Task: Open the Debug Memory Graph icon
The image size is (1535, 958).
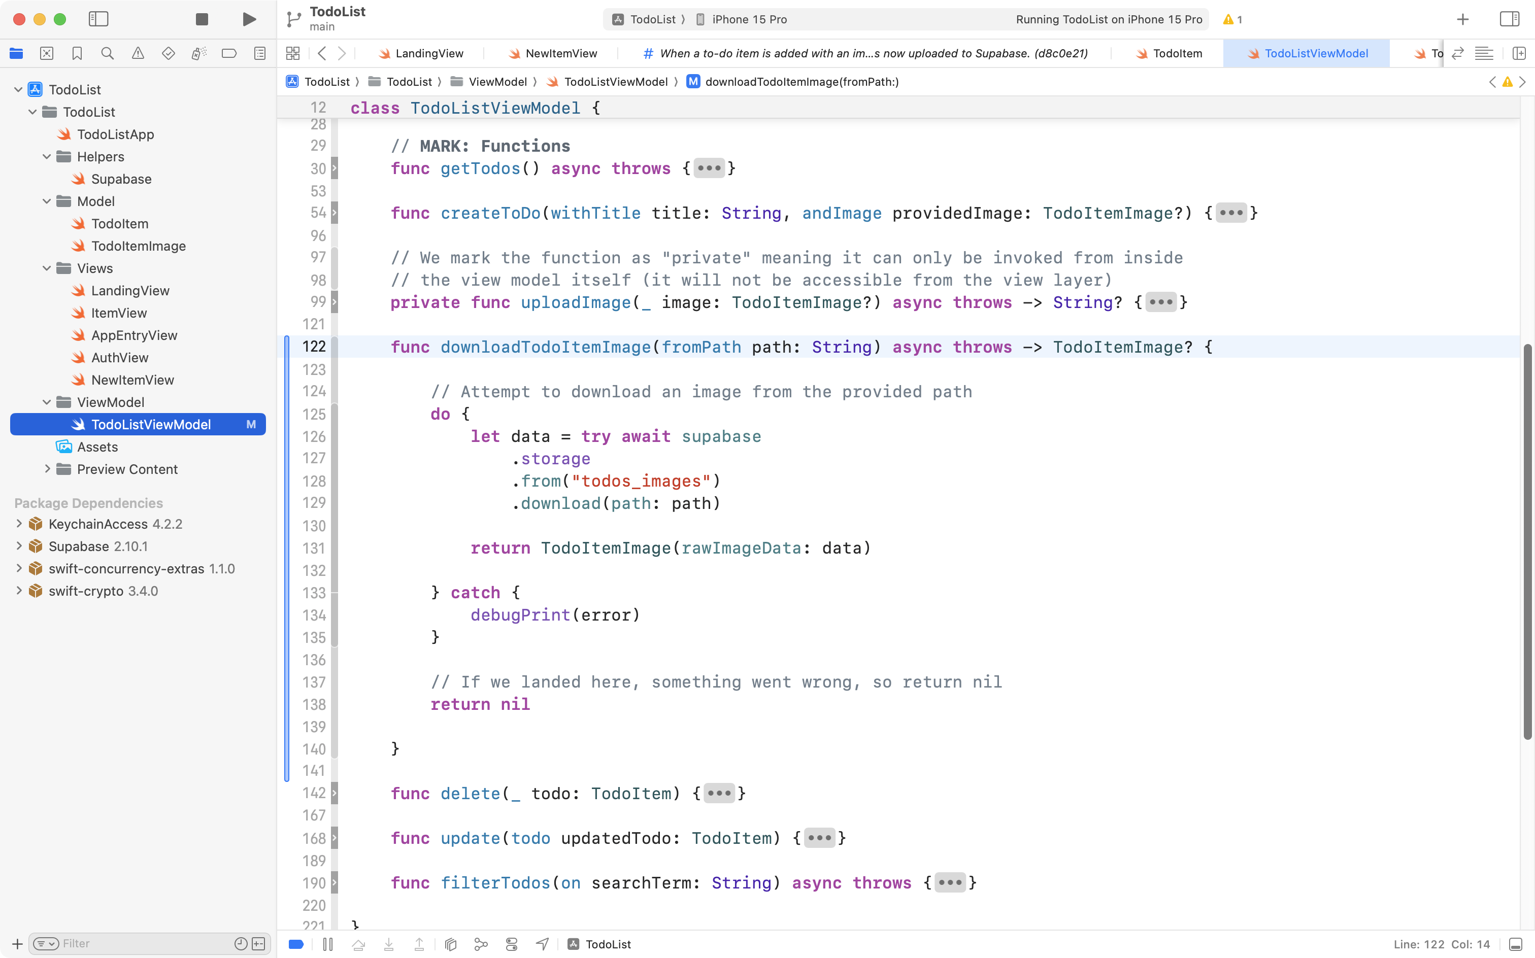Action: click(480, 944)
